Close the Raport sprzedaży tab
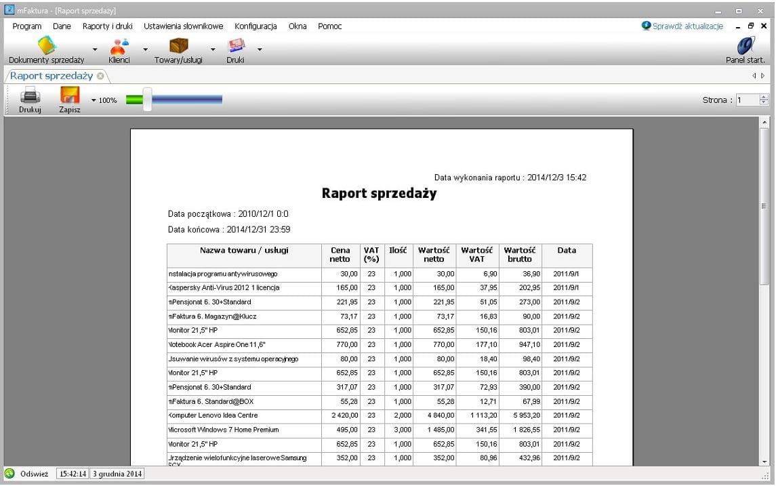 coord(100,76)
